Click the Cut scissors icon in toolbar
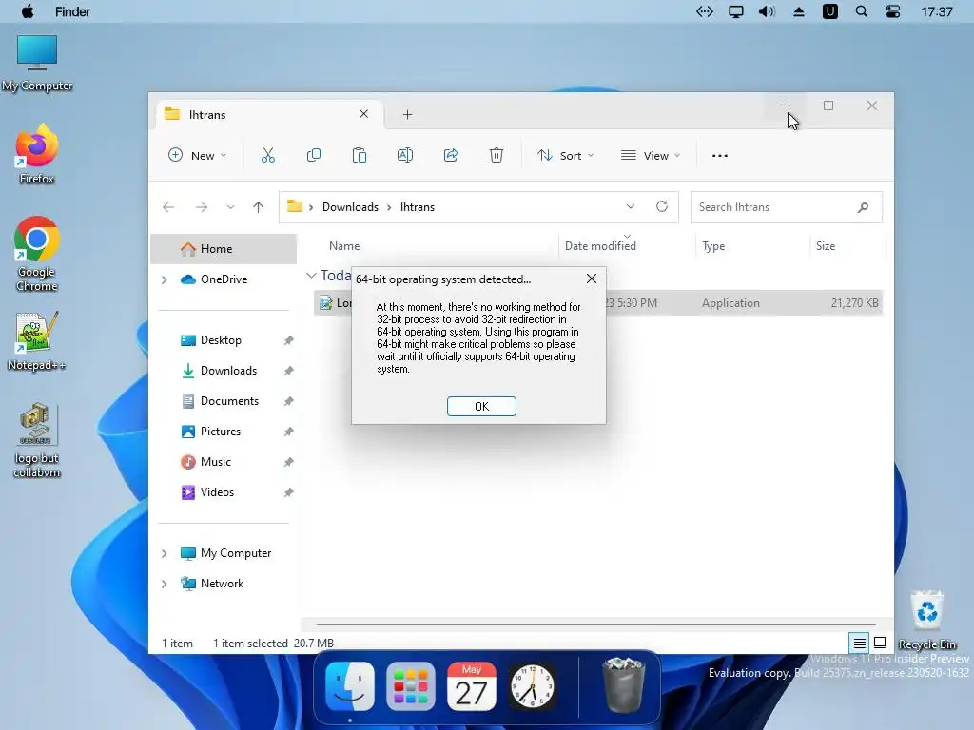 (267, 155)
